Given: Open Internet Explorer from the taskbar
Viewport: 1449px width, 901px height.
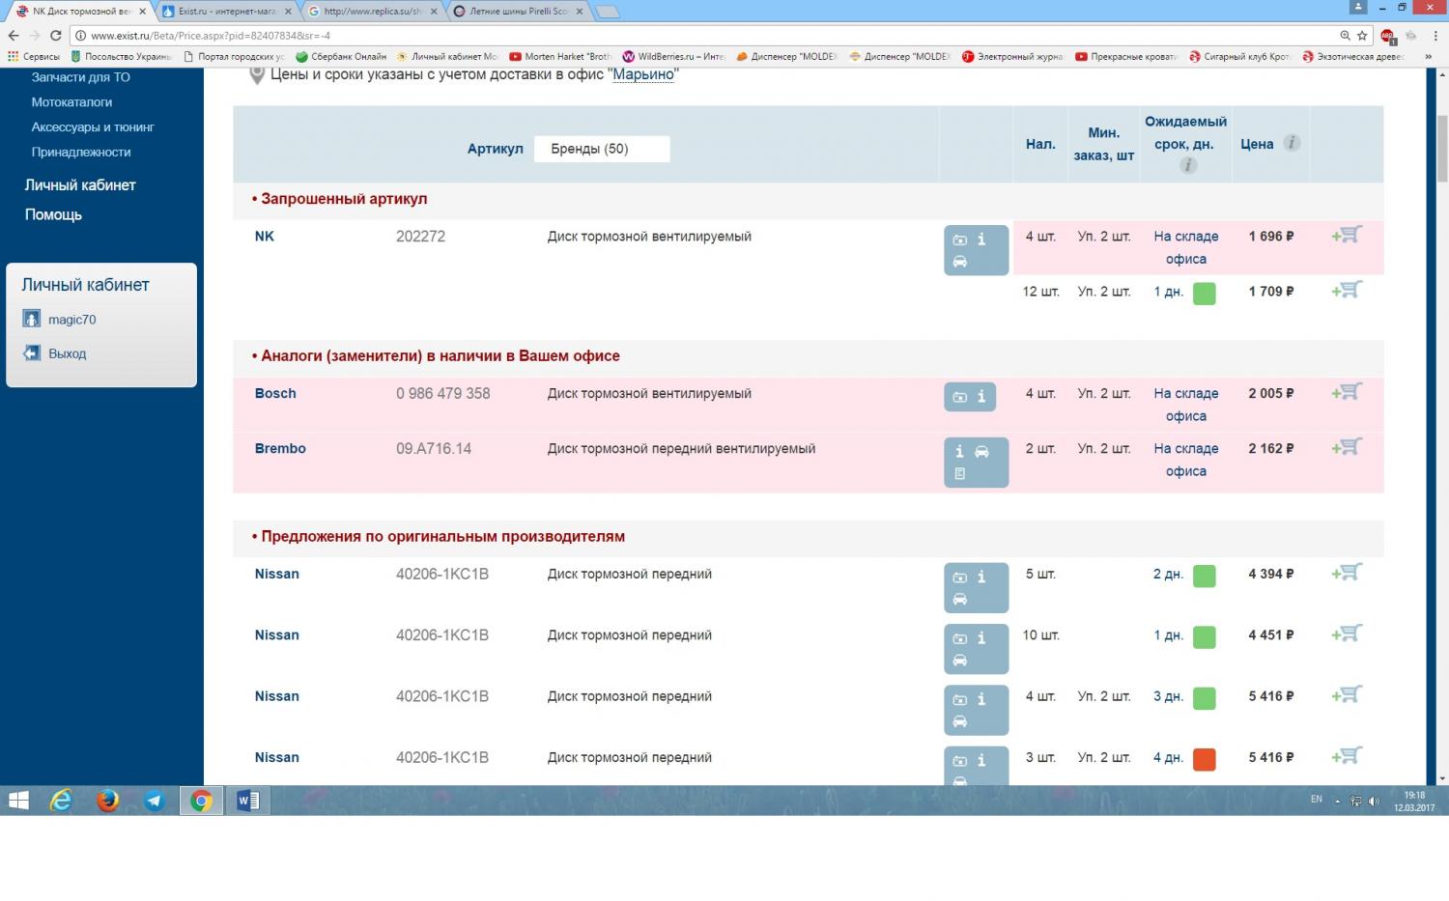Looking at the screenshot, I should point(62,801).
